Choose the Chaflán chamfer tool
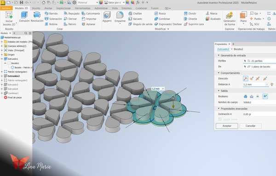Image resolution: width=276 pixels, height=176 pixels. coord(135,13)
